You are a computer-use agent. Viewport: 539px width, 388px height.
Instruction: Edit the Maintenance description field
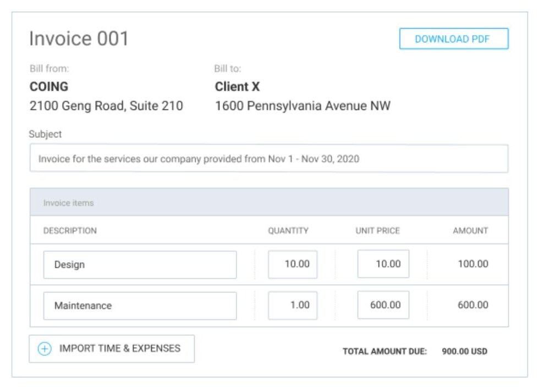pos(140,306)
